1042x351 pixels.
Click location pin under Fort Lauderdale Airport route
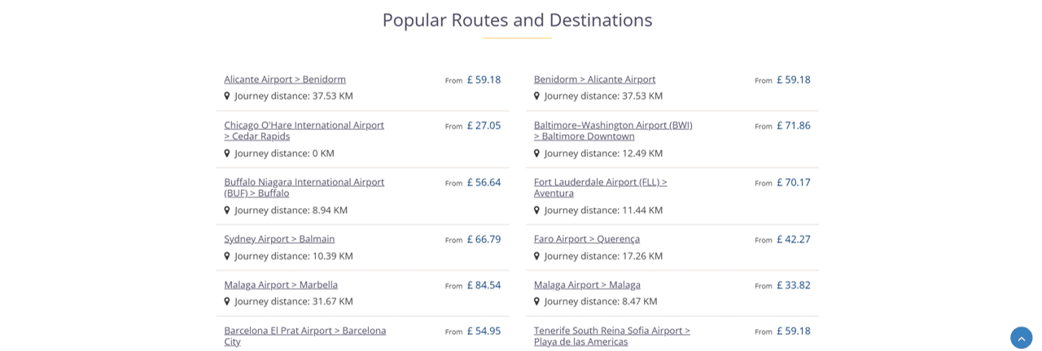[536, 210]
